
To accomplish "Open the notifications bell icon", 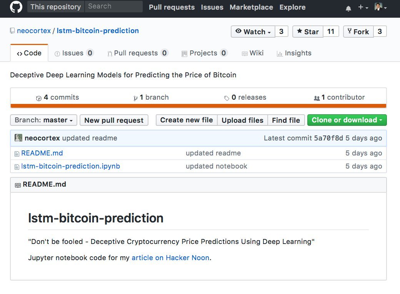I will 348,8.
